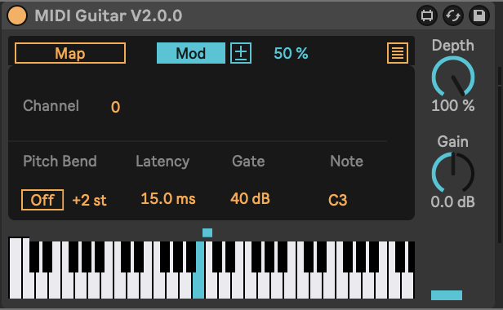Click the Map button
The width and height of the screenshot is (503, 310).
coord(70,53)
